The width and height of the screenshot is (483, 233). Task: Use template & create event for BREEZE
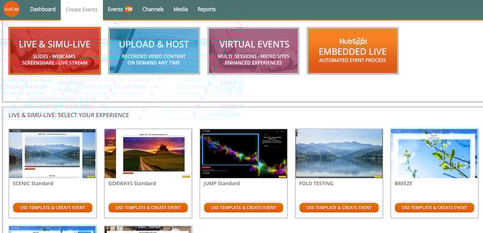435,208
